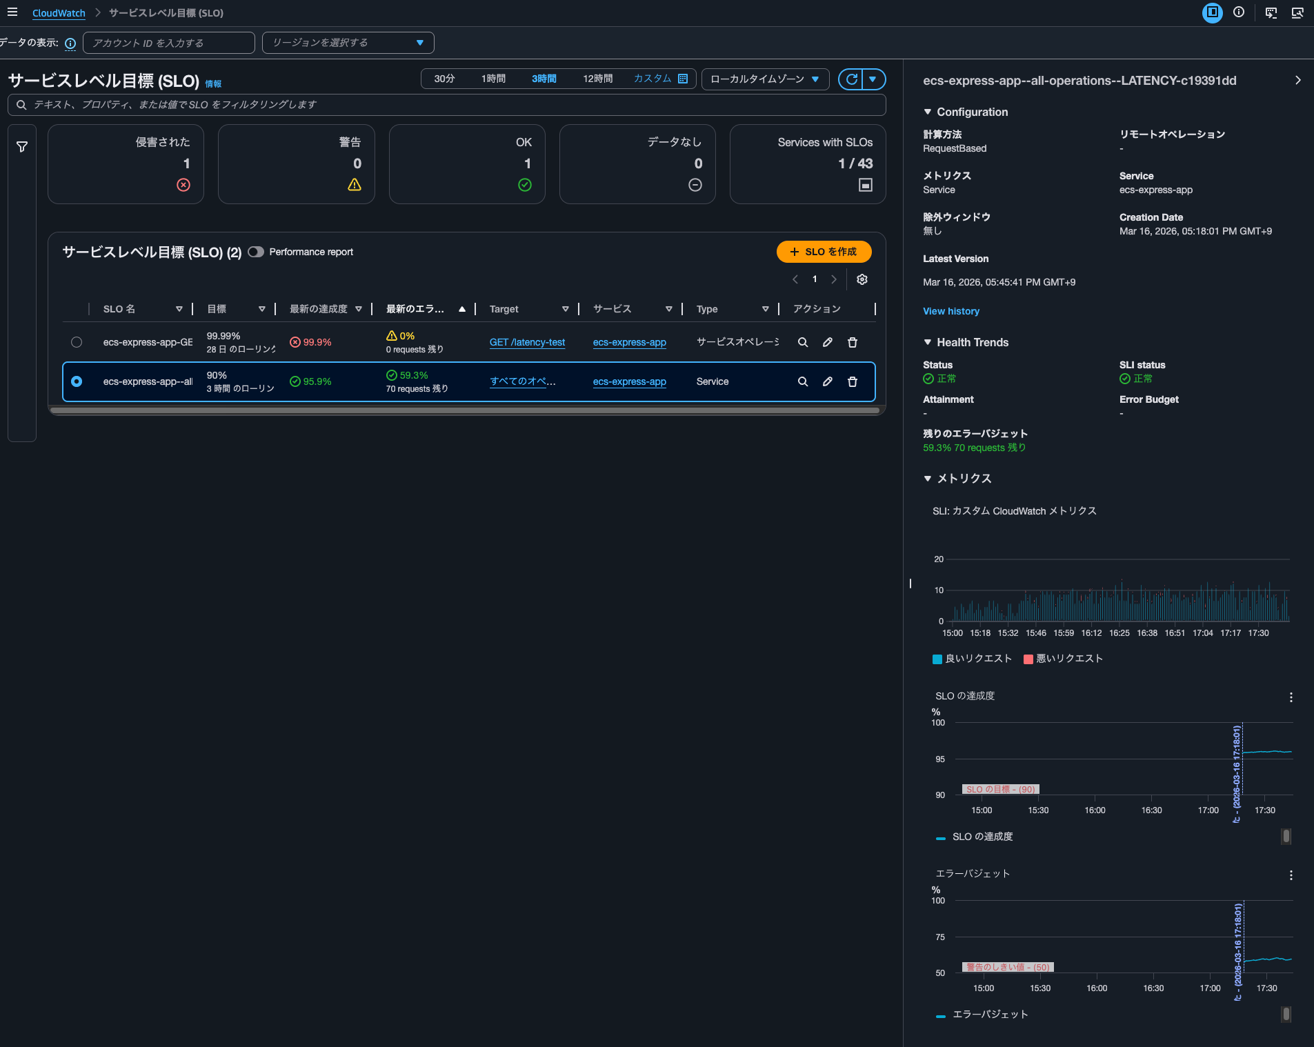Open the table settings gear icon
This screenshot has width=1314, height=1047.
pyautogui.click(x=862, y=279)
